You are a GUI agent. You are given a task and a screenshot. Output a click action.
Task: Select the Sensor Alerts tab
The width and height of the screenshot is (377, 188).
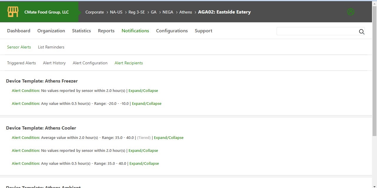[19, 47]
